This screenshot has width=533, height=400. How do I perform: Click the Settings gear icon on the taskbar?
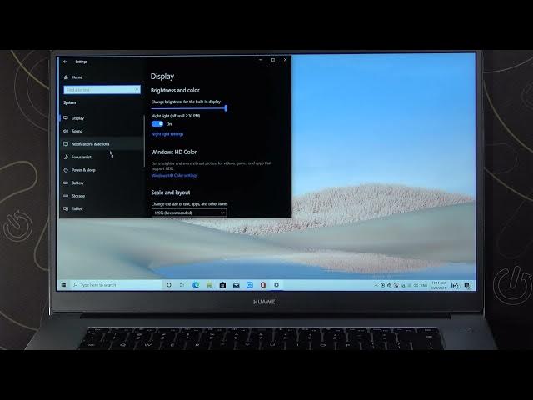[276, 285]
